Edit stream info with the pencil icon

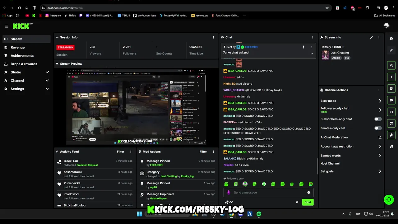point(371,37)
